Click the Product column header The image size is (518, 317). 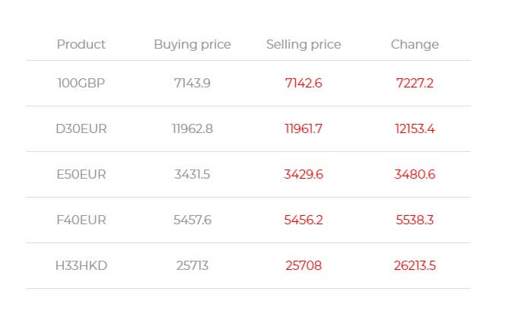(81, 44)
